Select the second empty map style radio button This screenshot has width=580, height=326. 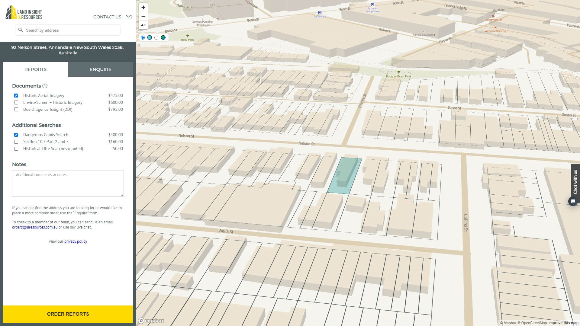point(156,37)
